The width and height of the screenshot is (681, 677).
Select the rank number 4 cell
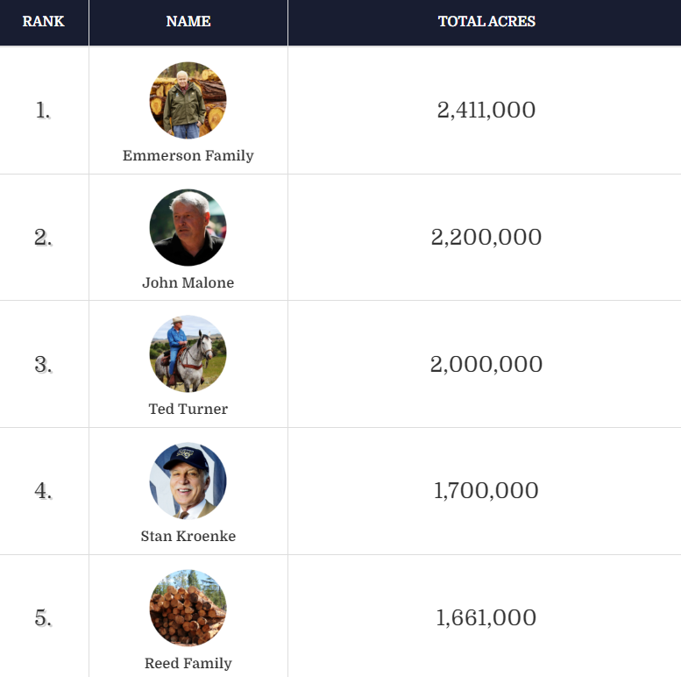[44, 491]
